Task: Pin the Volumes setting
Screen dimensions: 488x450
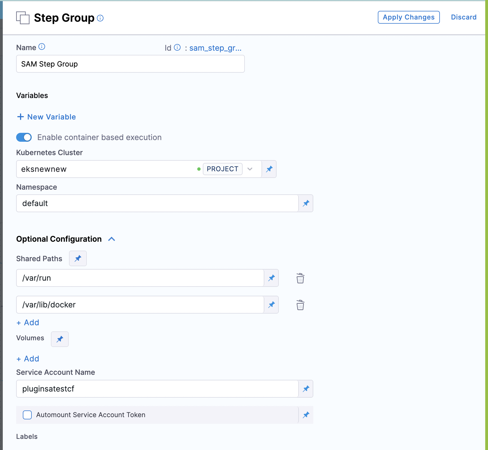Action: 60,339
